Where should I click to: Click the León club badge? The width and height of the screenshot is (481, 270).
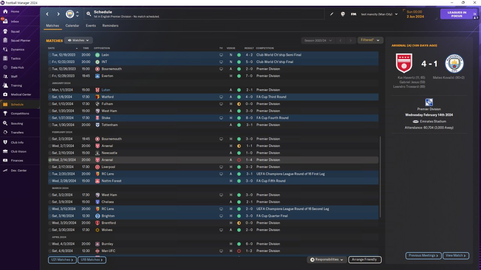[x=97, y=55]
